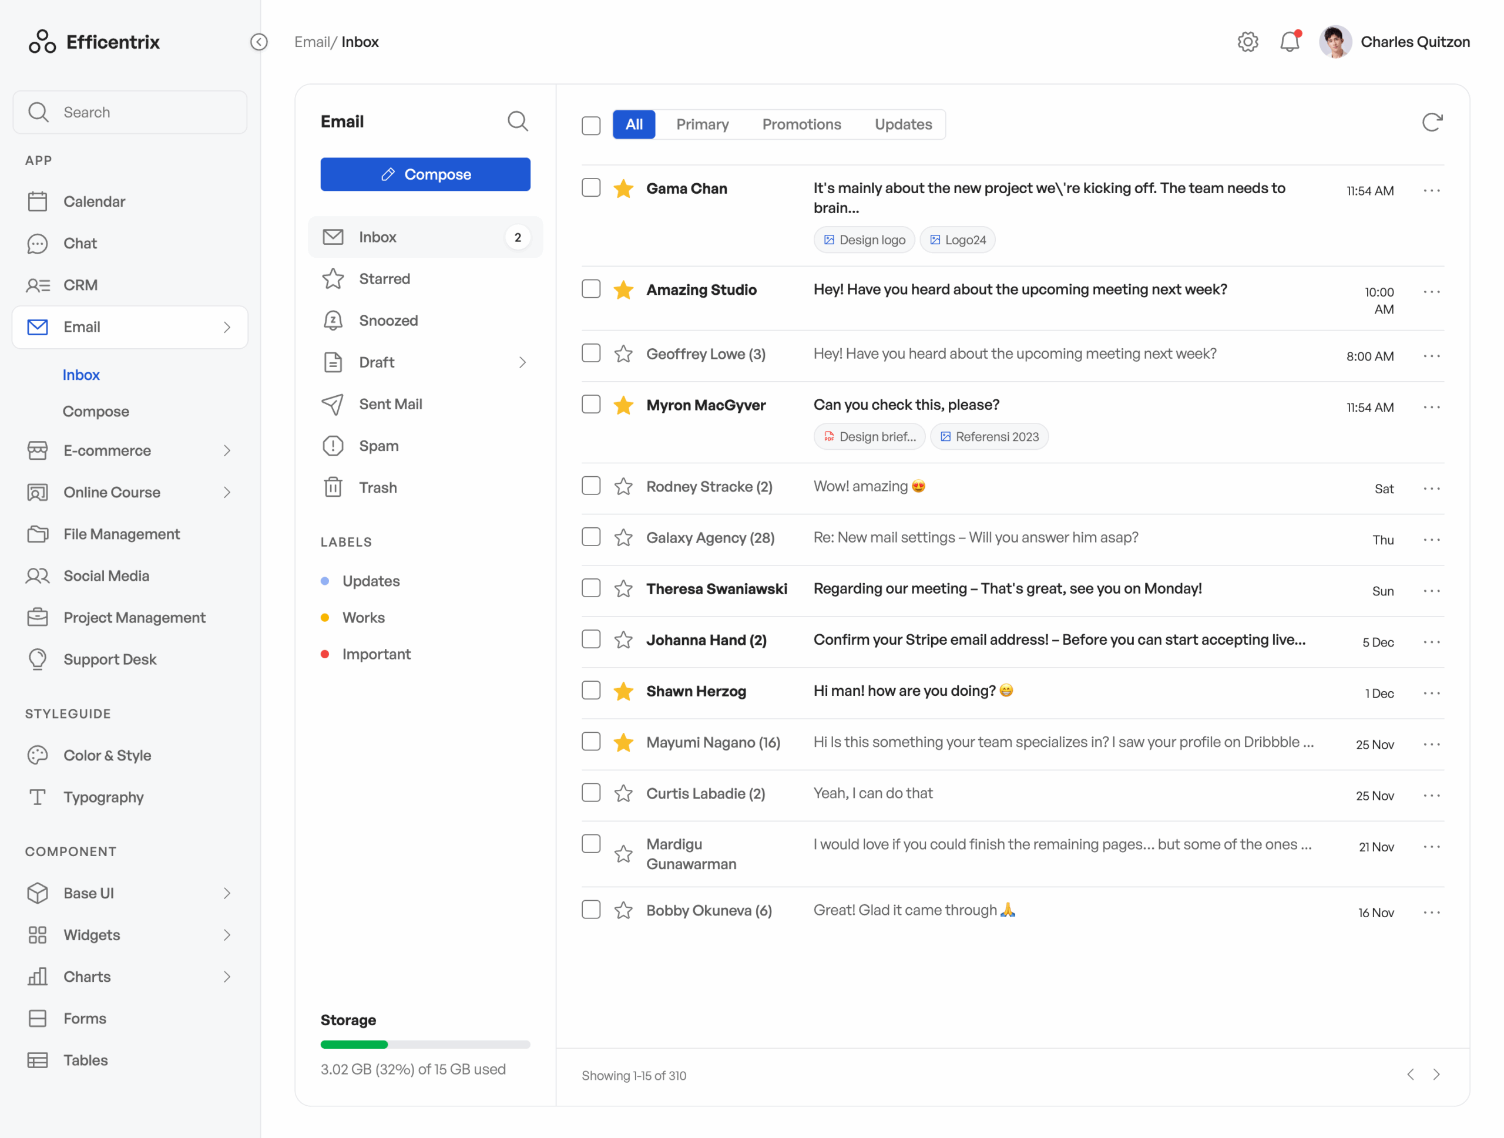Click the Compose button
Screen dimensions: 1504x1138
click(425, 174)
